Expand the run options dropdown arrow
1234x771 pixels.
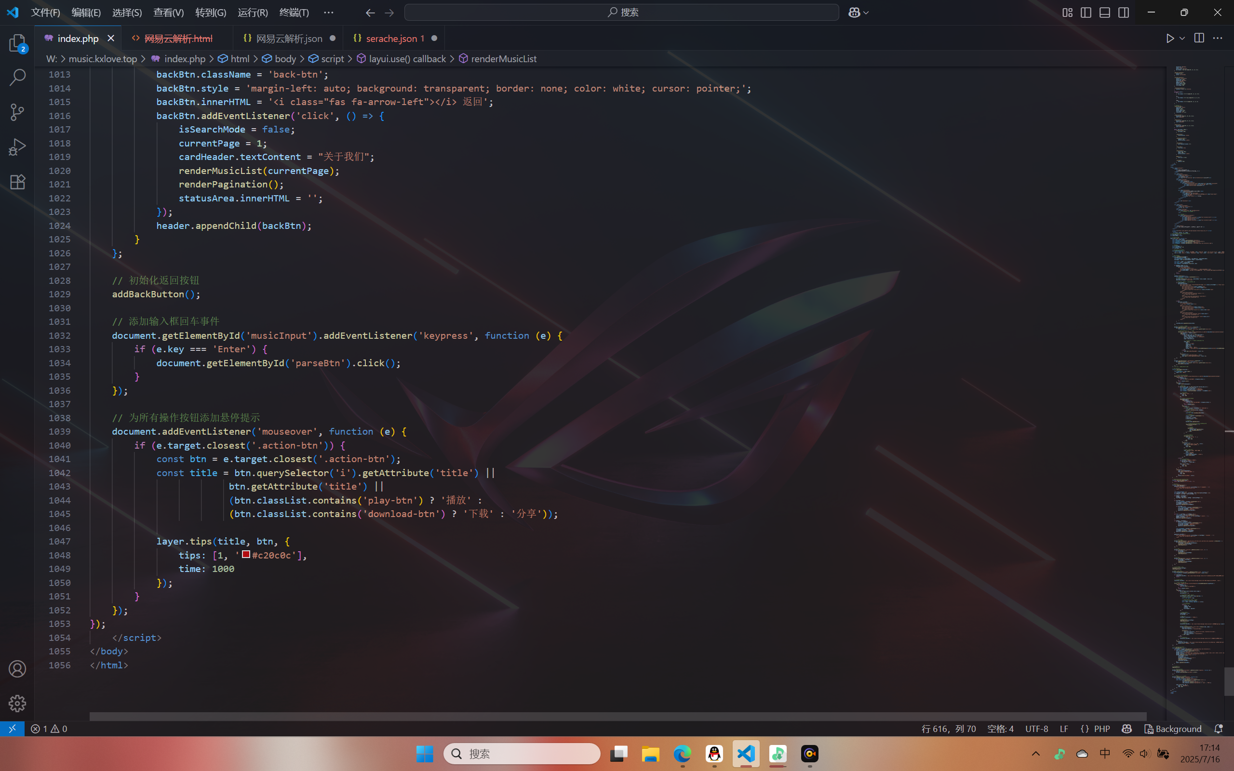[1182, 38]
